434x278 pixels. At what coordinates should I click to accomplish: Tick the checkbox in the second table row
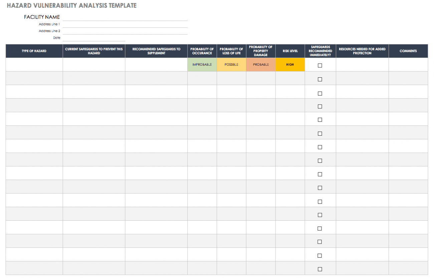pyautogui.click(x=320, y=79)
